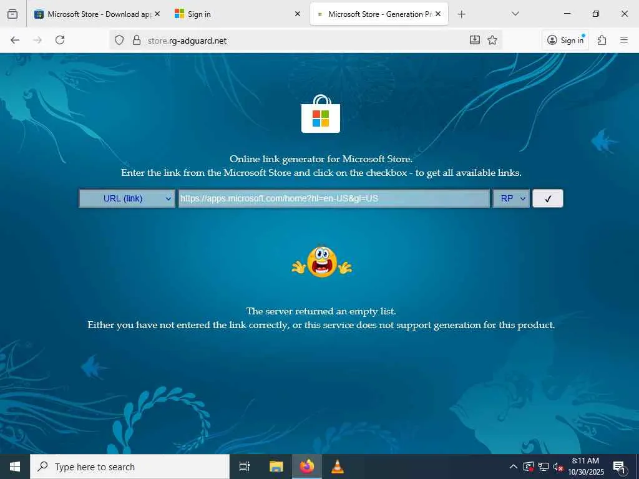Viewport: 639px width, 479px height.
Task: Open the URL (link) type dropdown
Action: point(127,198)
